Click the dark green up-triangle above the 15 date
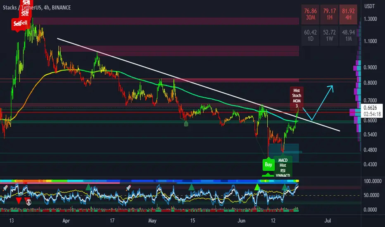This screenshot has width=385, height=227. point(191,187)
